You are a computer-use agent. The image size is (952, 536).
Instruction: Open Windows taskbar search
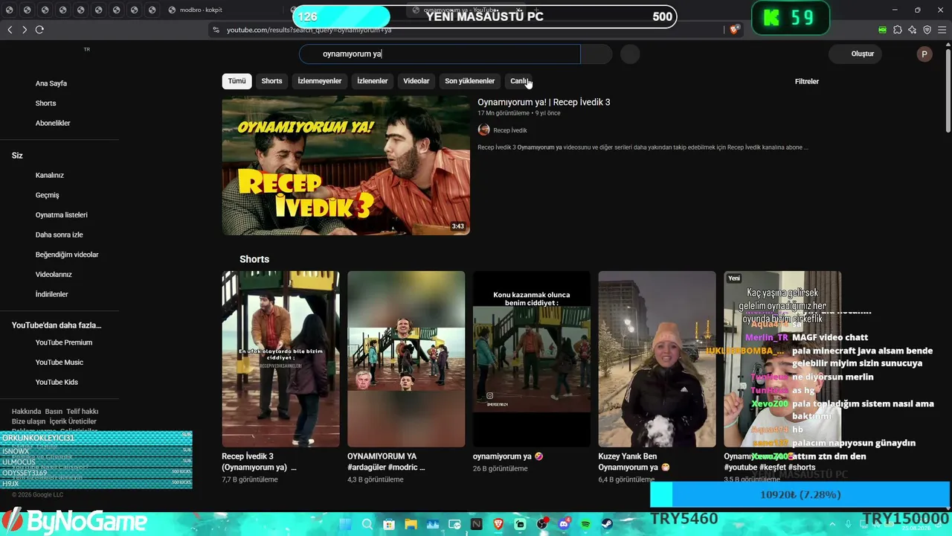coord(367,524)
